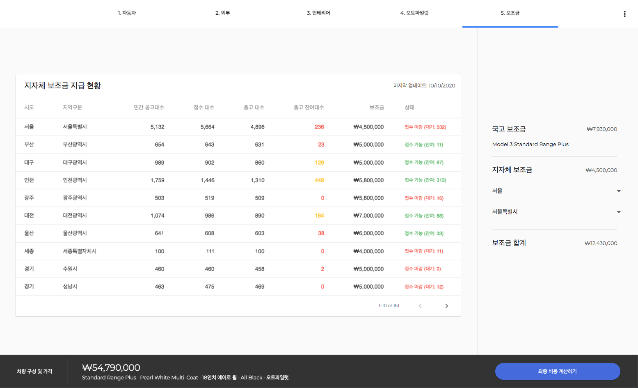Click status 접수 가능 (잔여: 313)

tap(425, 180)
